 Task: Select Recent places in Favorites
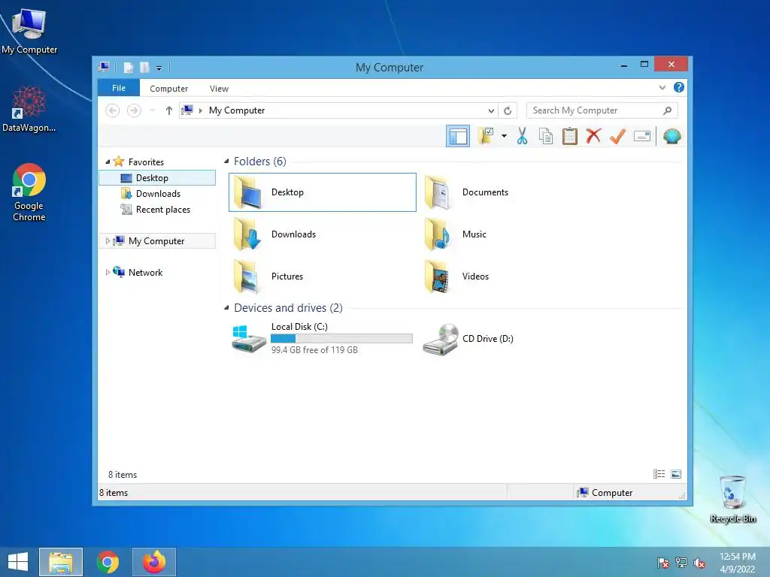tap(157, 209)
